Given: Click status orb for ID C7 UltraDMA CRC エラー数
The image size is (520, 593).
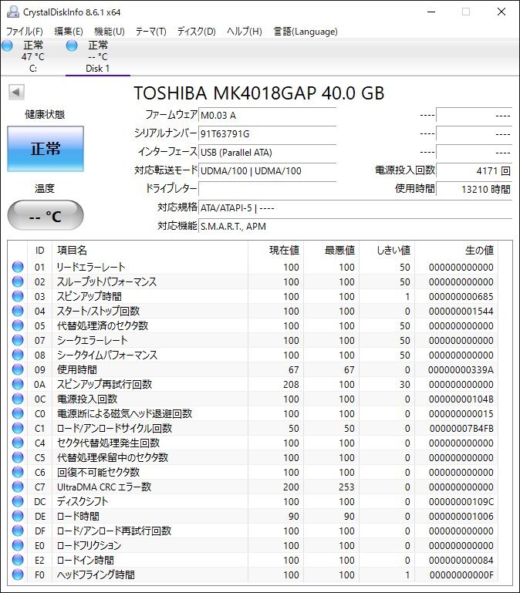Looking at the screenshot, I should (18, 487).
